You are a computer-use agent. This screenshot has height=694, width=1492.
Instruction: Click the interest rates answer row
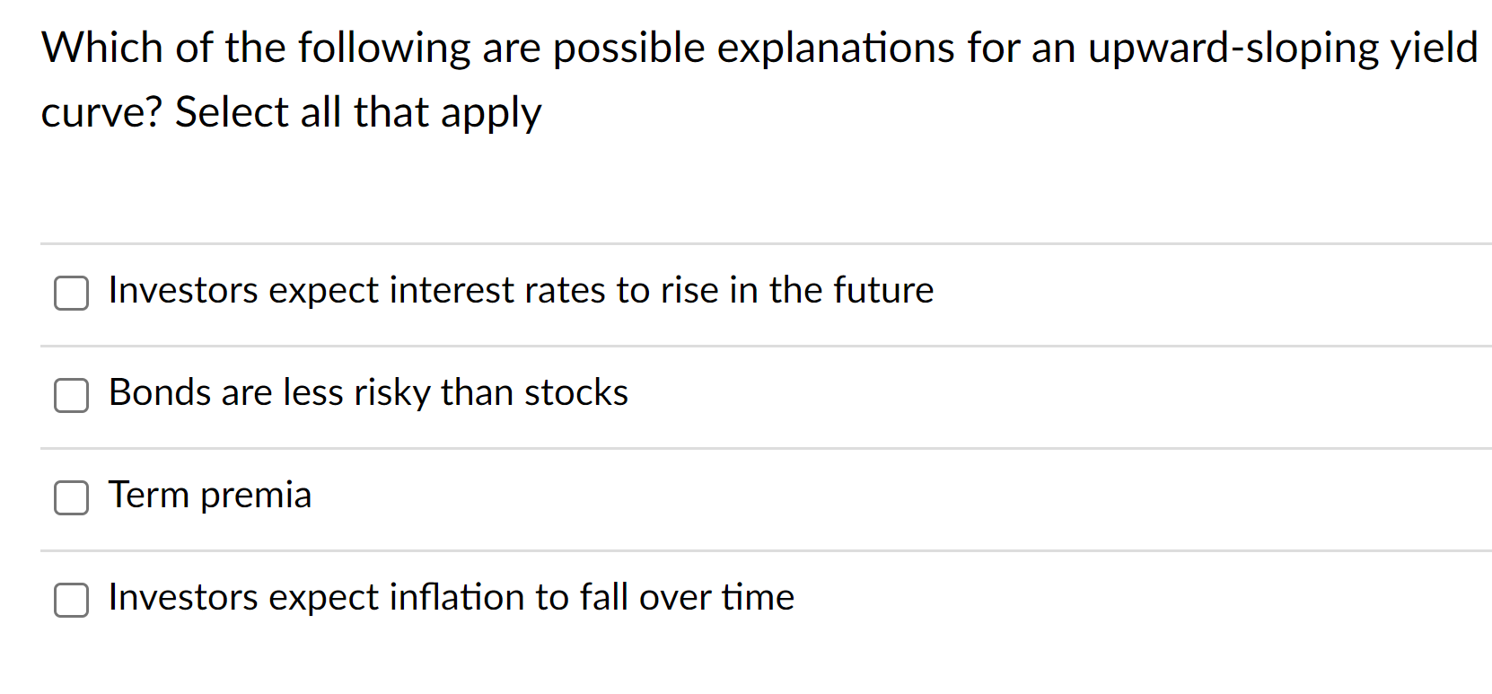coord(521,290)
